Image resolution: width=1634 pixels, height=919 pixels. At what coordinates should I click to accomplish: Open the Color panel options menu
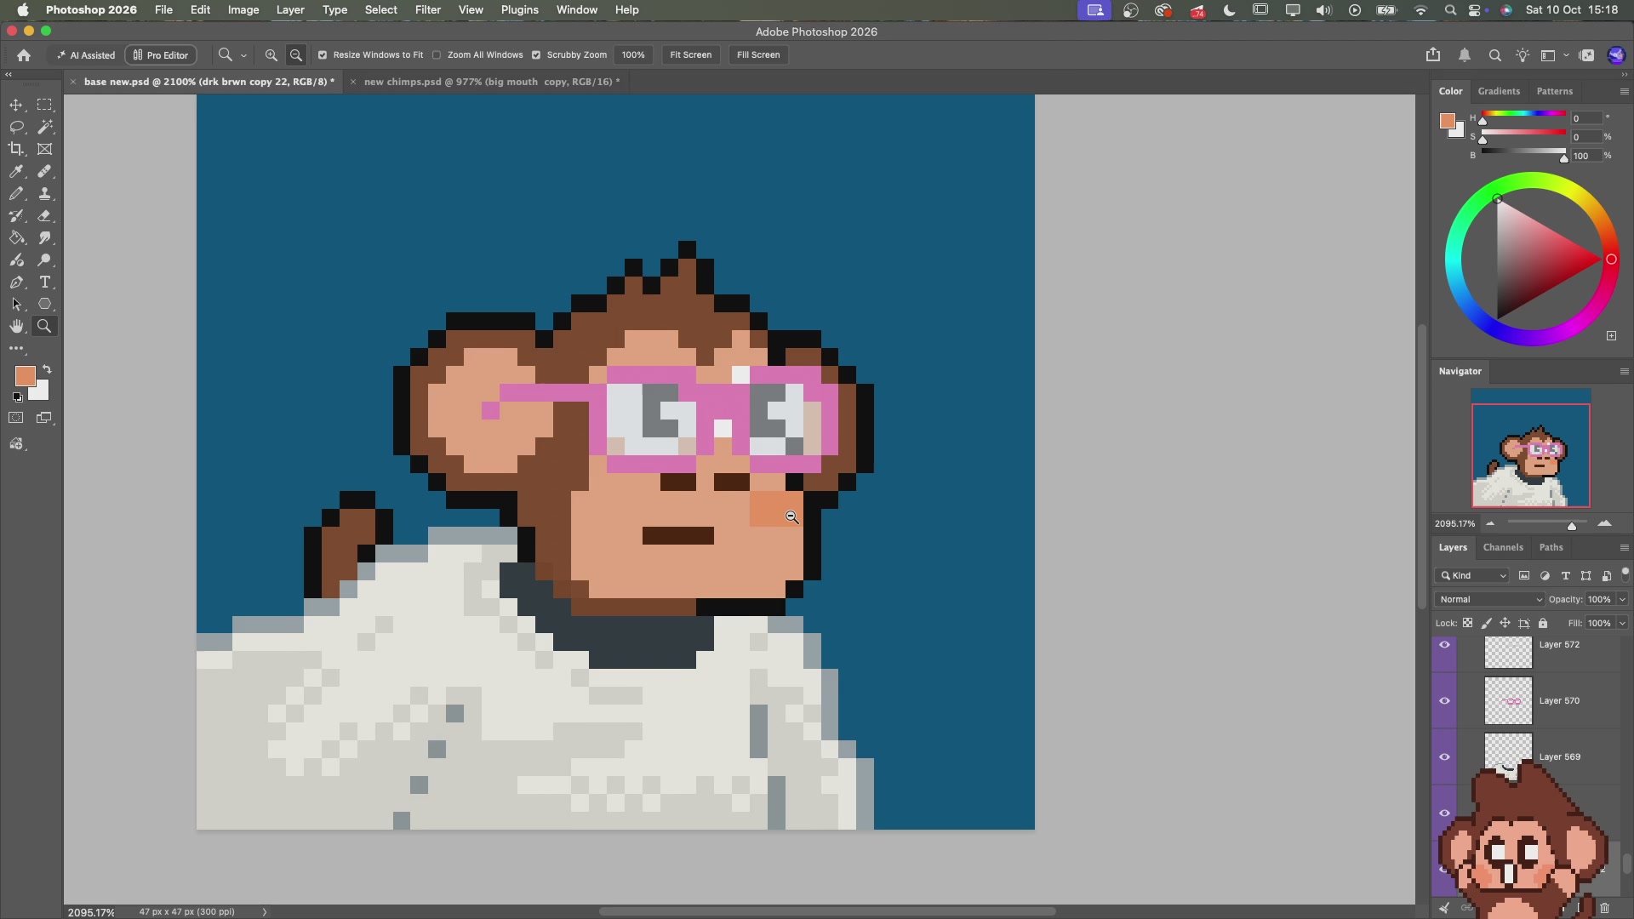pyautogui.click(x=1624, y=91)
